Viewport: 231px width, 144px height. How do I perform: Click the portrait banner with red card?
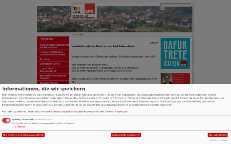coord(176,79)
